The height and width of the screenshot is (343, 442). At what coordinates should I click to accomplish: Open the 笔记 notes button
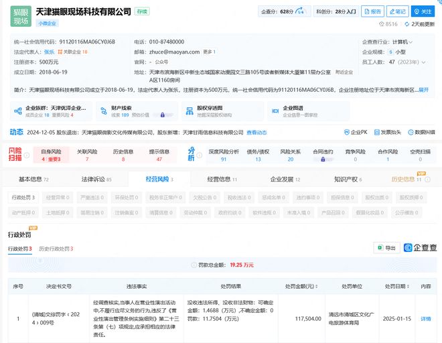[397, 11]
